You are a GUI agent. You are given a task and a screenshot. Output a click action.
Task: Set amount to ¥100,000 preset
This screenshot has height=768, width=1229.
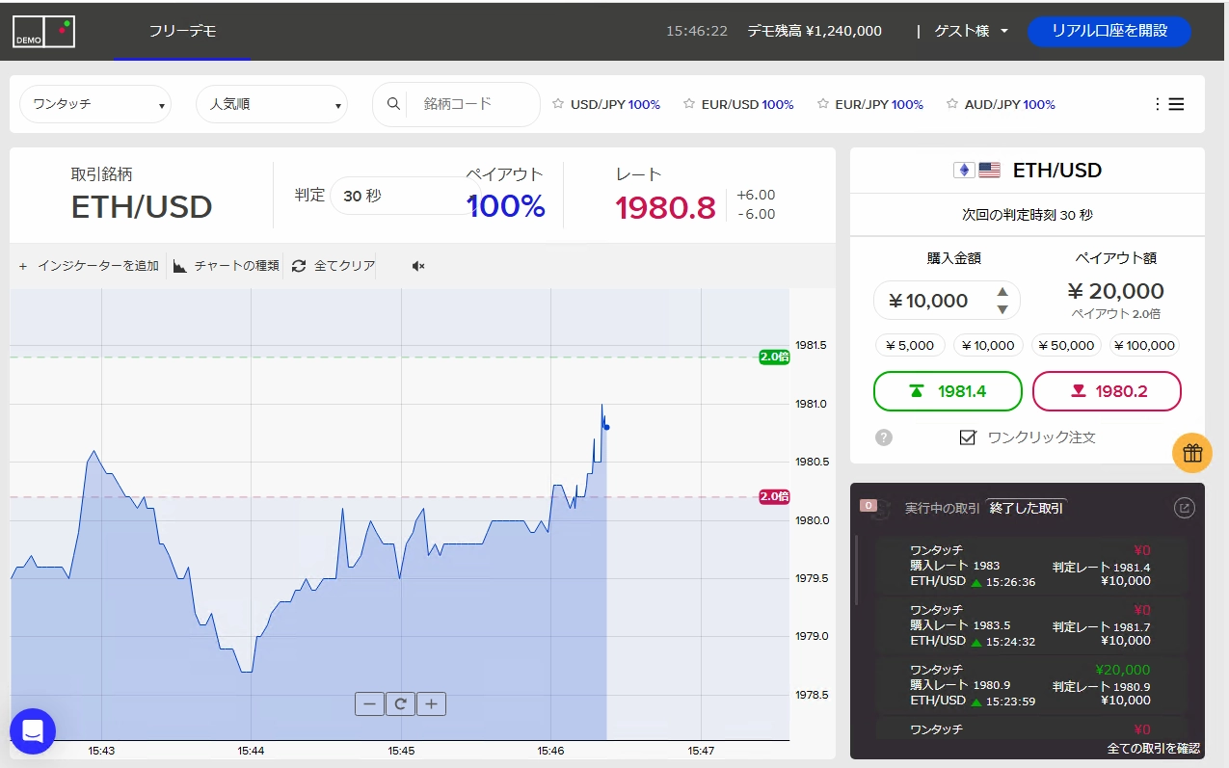[x=1144, y=345]
